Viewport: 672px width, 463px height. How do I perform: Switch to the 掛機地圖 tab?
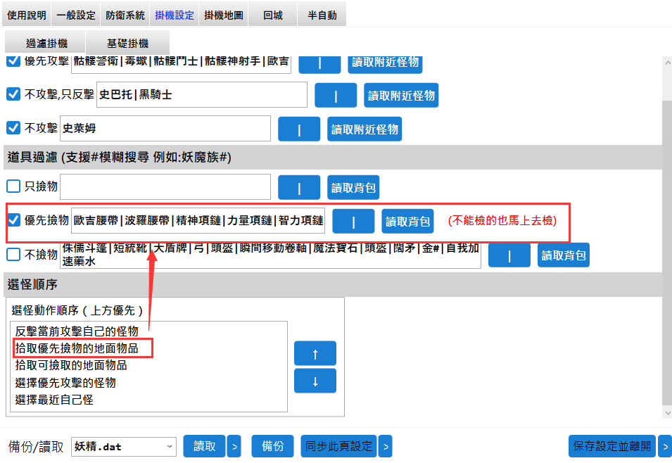coord(223,15)
